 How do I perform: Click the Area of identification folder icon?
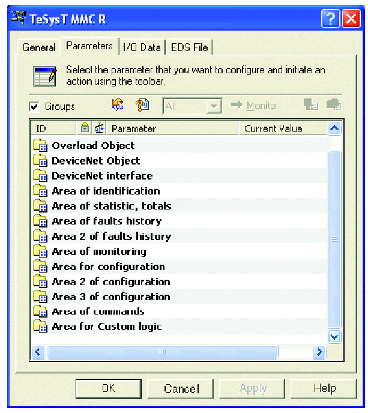[x=40, y=190]
